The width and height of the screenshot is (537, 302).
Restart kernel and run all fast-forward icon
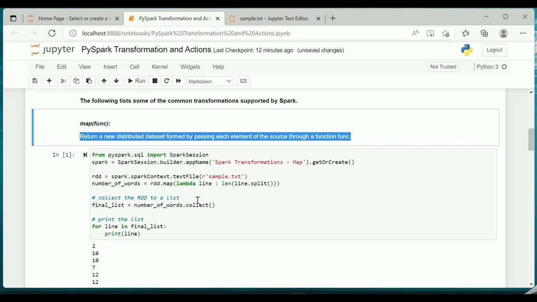[178, 81]
